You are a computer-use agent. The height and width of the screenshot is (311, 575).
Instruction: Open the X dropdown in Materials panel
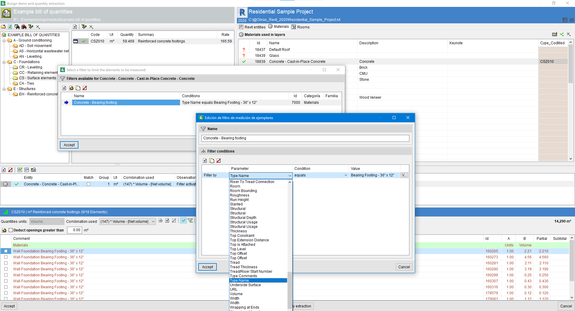point(569,34)
